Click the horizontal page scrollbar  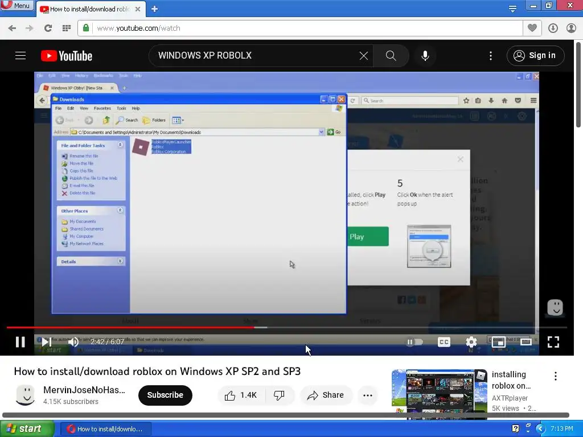tap(286, 415)
